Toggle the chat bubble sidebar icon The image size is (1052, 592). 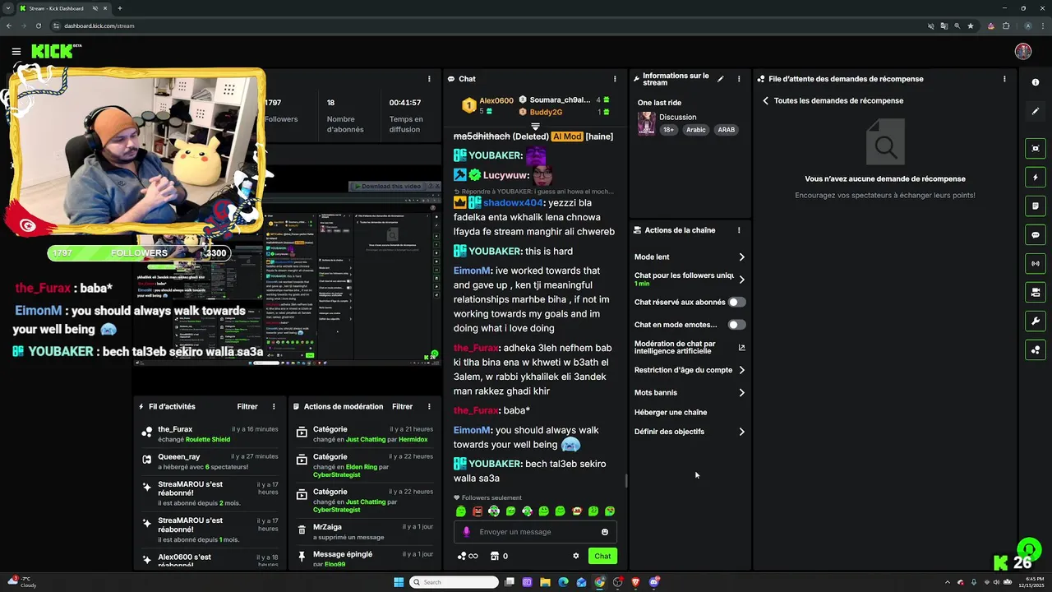(1036, 234)
